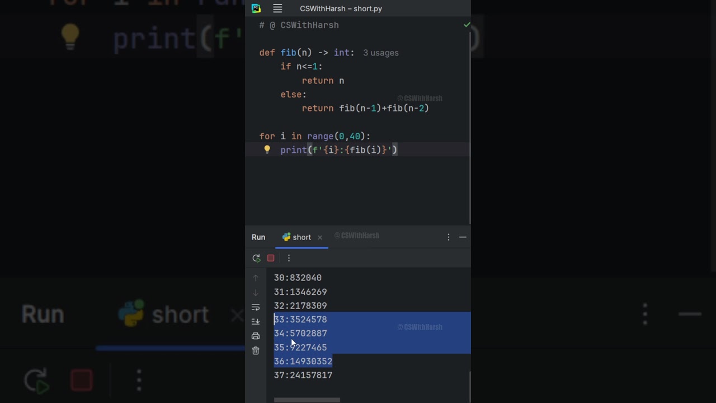Click the console vertical scrollbar
The height and width of the screenshot is (403, 716).
tap(469, 386)
